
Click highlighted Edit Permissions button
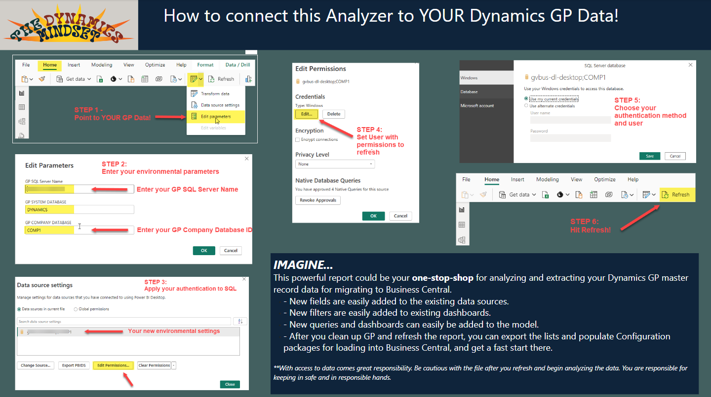click(113, 365)
